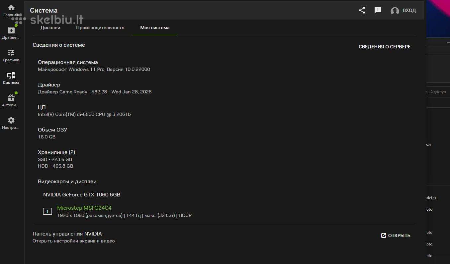Click the Объем ОЗУ label
Image resolution: width=450 pixels, height=264 pixels.
[52, 130]
